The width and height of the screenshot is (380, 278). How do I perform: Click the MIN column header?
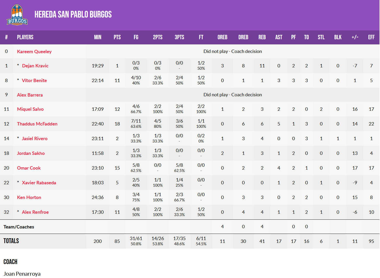pyautogui.click(x=98, y=37)
